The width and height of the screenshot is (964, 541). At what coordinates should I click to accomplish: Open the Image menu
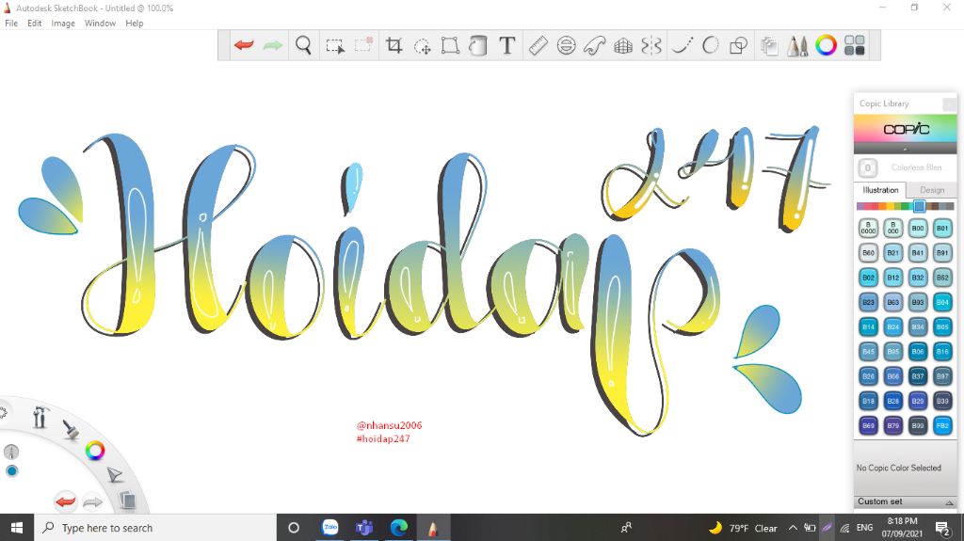(x=63, y=23)
